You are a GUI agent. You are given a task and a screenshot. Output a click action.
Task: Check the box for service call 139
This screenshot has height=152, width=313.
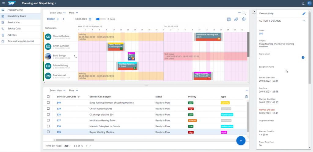pyautogui.click(x=48, y=109)
